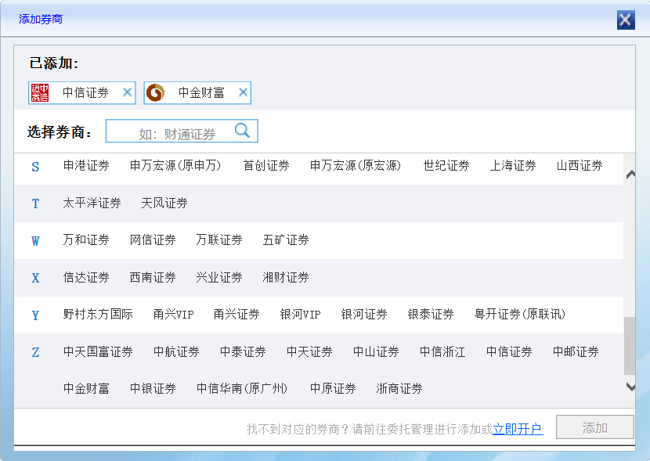Focus the 选择券商 search input field

[182, 131]
